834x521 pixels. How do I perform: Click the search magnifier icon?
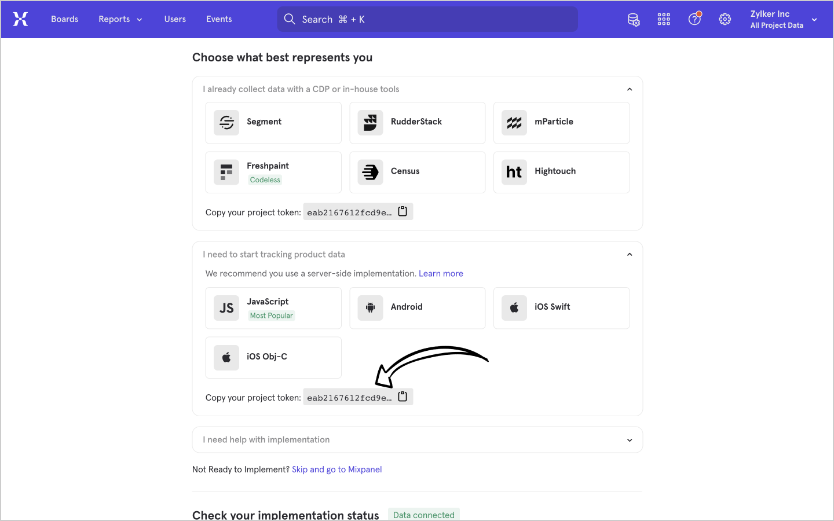click(x=290, y=19)
